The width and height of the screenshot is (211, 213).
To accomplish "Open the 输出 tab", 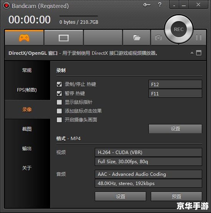I will (x=27, y=149).
